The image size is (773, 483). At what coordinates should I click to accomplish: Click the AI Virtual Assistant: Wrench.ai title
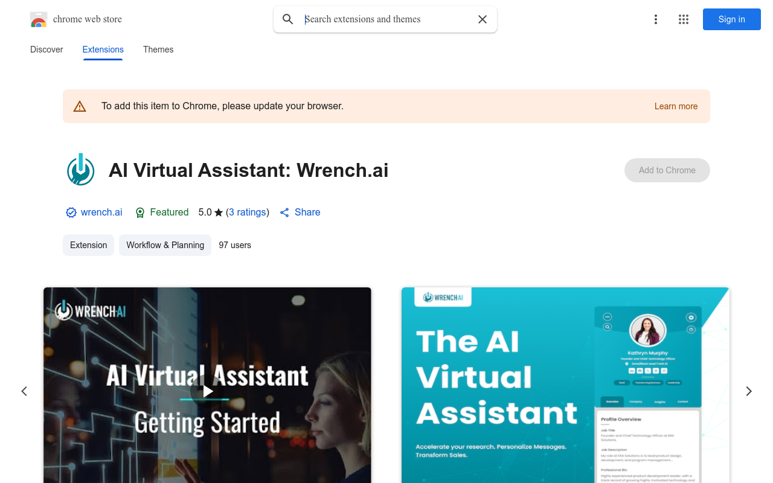pyautogui.click(x=248, y=170)
